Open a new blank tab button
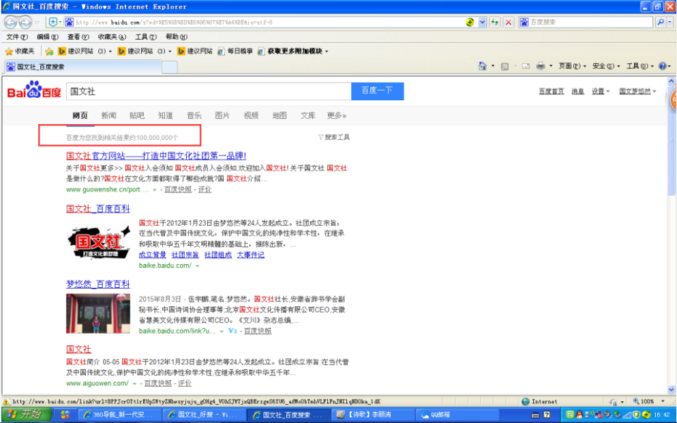Screen dimensions: 677x423 click(x=169, y=67)
